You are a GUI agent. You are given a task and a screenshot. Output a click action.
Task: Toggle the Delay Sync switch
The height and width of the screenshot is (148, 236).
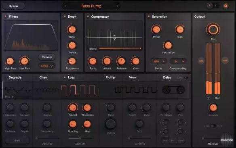pos(186,78)
